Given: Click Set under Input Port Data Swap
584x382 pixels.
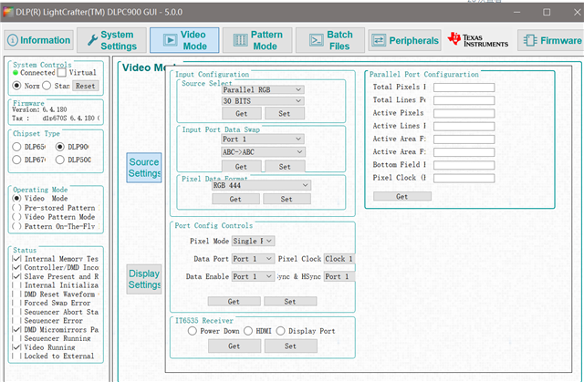Looking at the screenshot, I should (285, 167).
